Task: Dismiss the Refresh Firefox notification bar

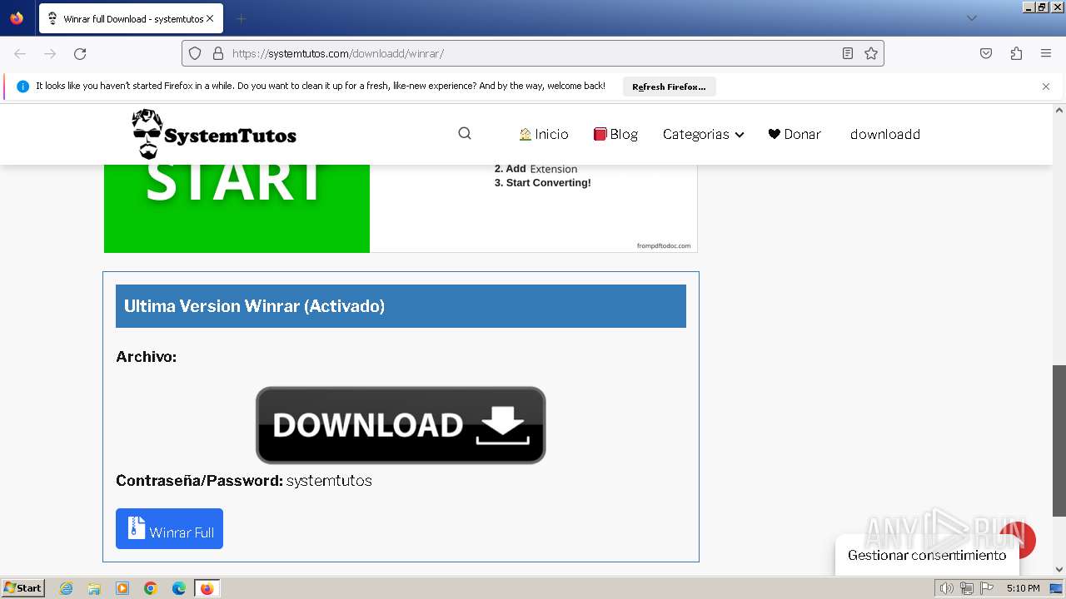Action: [1046, 87]
